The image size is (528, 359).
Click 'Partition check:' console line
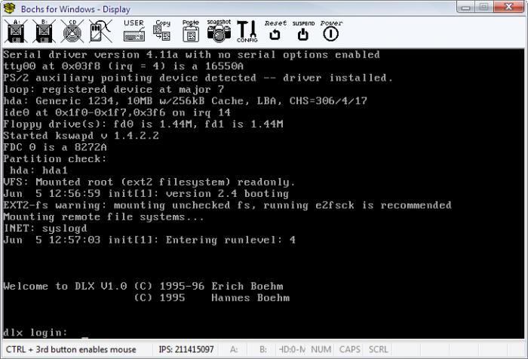tap(55, 159)
